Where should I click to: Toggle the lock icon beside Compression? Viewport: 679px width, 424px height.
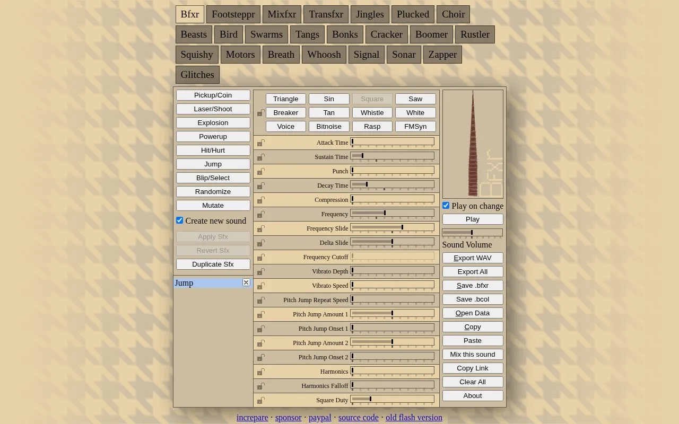pyautogui.click(x=261, y=200)
